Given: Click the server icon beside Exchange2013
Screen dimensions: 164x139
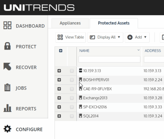Looking at the screenshot, I should click(x=80, y=98).
